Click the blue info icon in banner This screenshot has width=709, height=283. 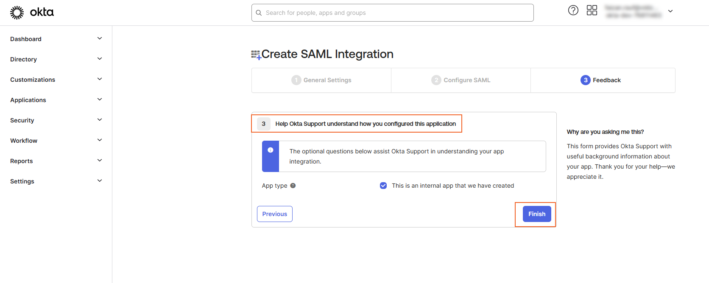[271, 150]
